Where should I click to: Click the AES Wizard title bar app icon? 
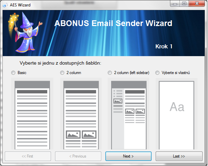(x=5, y=5)
